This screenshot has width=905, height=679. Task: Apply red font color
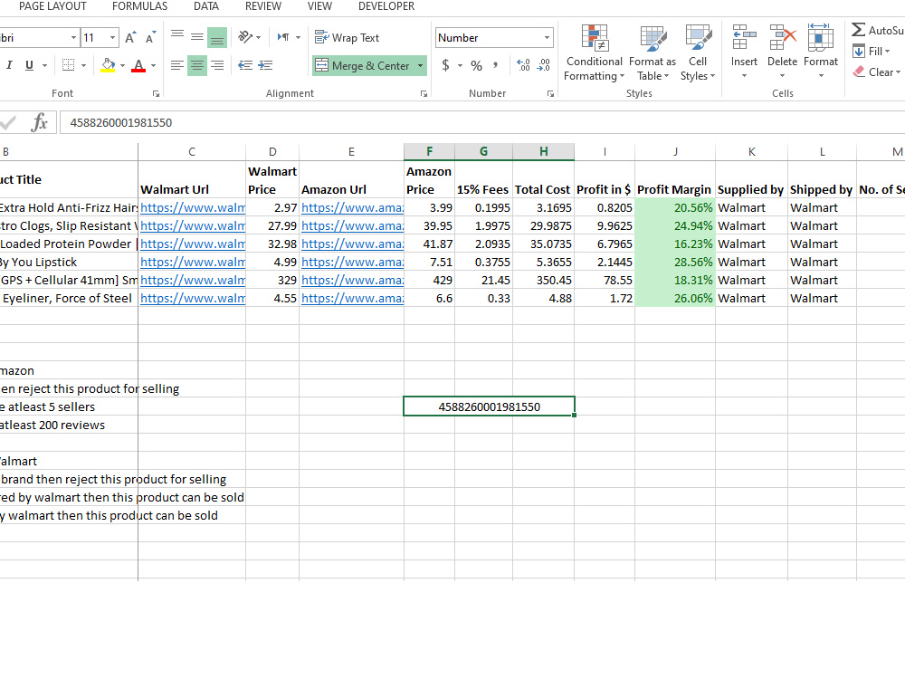point(138,65)
